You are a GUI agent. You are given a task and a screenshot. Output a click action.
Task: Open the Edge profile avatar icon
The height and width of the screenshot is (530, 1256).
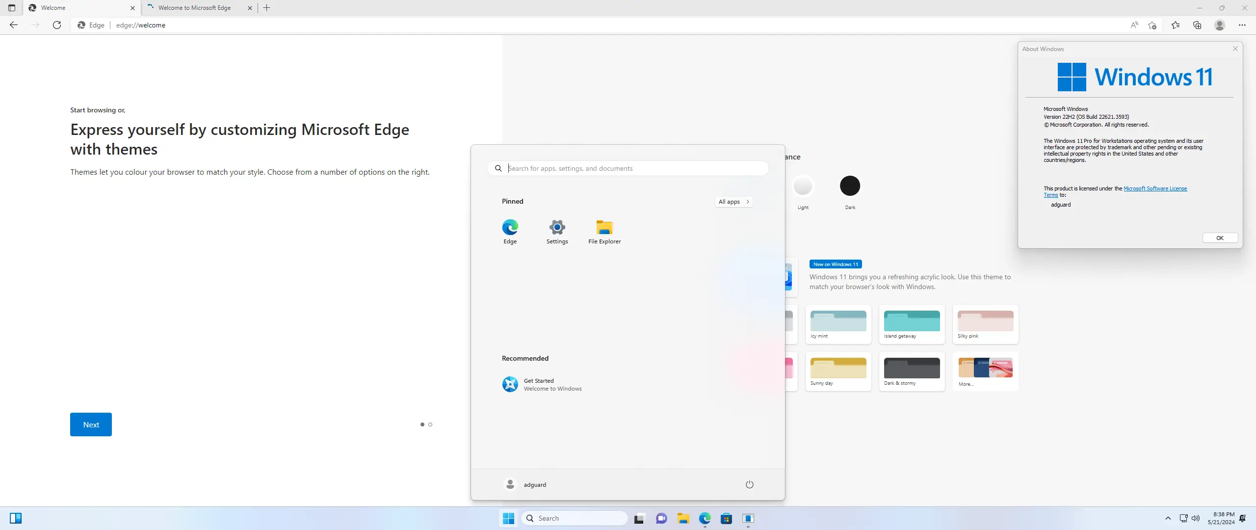pos(1220,25)
